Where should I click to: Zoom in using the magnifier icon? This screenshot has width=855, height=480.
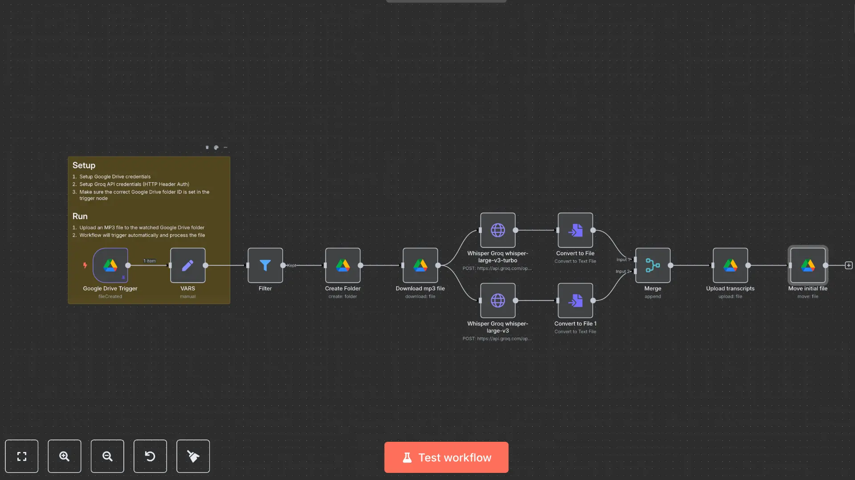pos(65,456)
